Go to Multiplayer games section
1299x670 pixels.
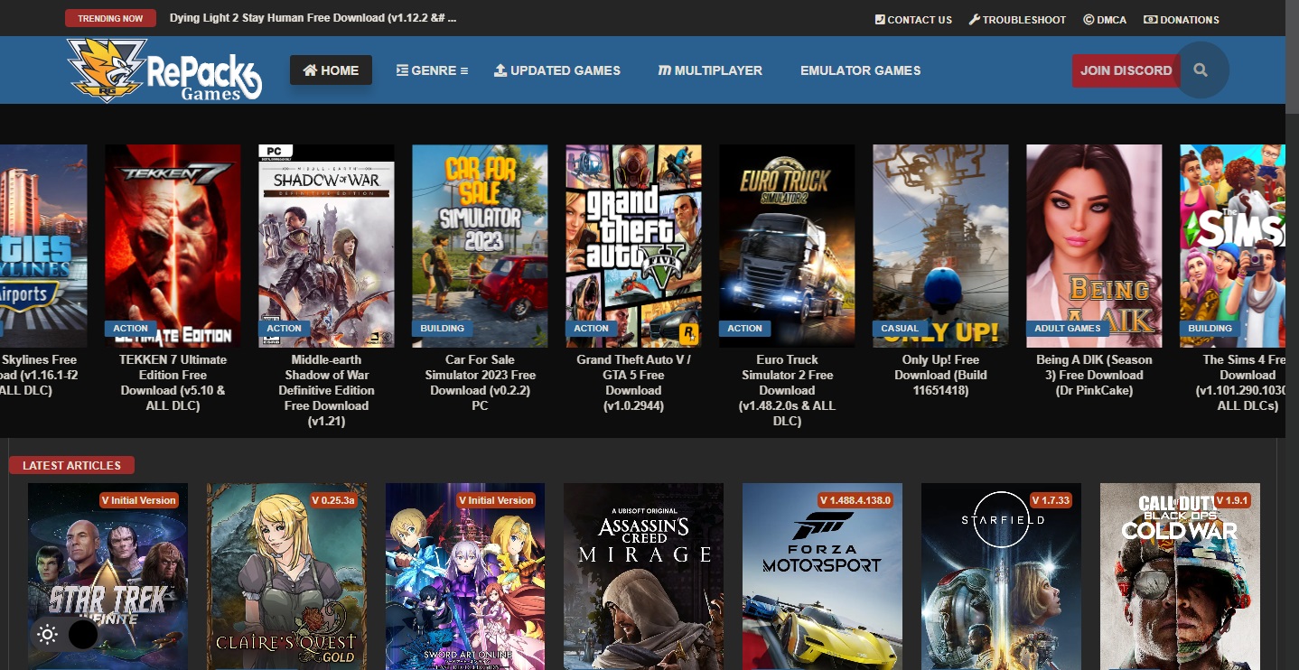tap(710, 70)
